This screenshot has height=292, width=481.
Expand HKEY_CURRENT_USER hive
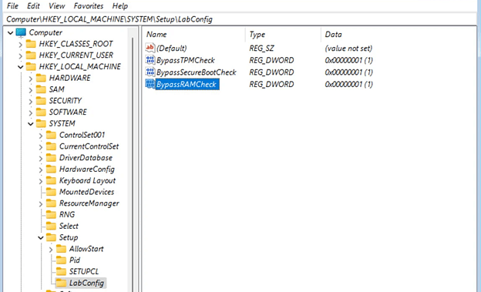(x=20, y=55)
